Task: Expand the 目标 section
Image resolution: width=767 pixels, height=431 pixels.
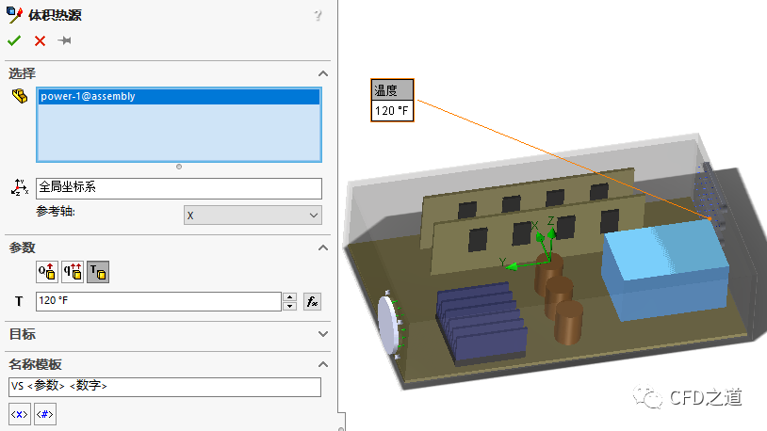Action: (x=322, y=334)
